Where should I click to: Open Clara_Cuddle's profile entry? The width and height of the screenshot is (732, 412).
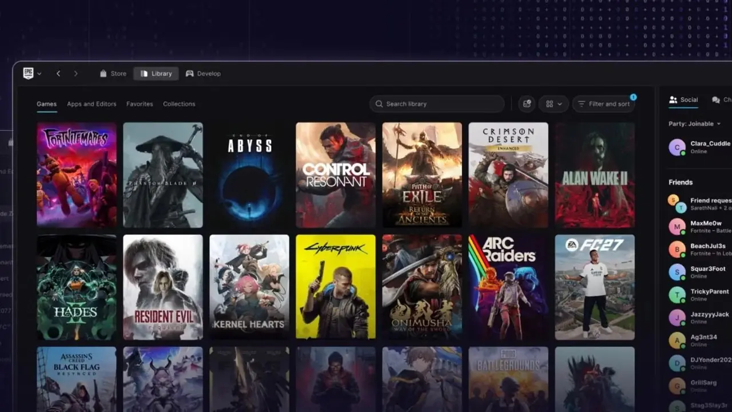(700, 147)
